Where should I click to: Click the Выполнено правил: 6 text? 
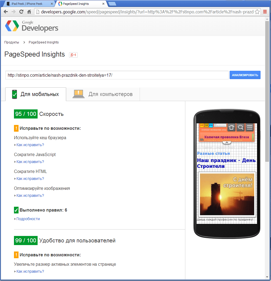pos(43,210)
